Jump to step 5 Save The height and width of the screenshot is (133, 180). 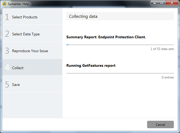point(32,84)
